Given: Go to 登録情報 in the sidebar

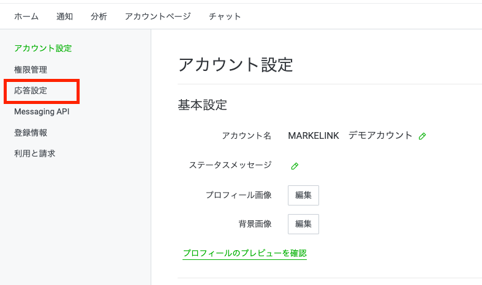Looking at the screenshot, I should [x=31, y=133].
